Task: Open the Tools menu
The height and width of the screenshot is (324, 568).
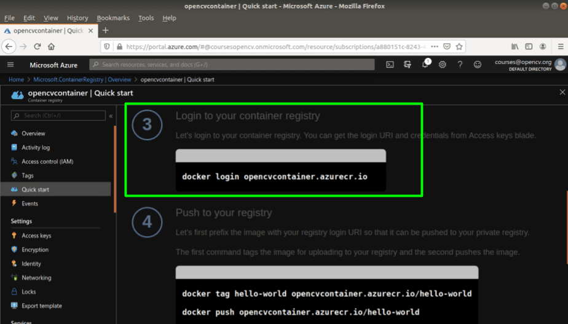Action: coord(146,18)
